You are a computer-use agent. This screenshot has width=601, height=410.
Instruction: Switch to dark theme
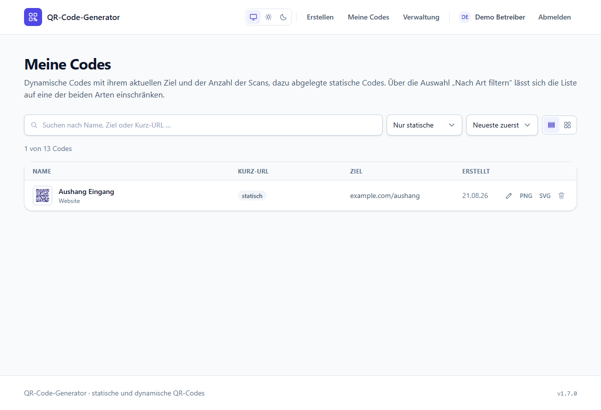(283, 17)
